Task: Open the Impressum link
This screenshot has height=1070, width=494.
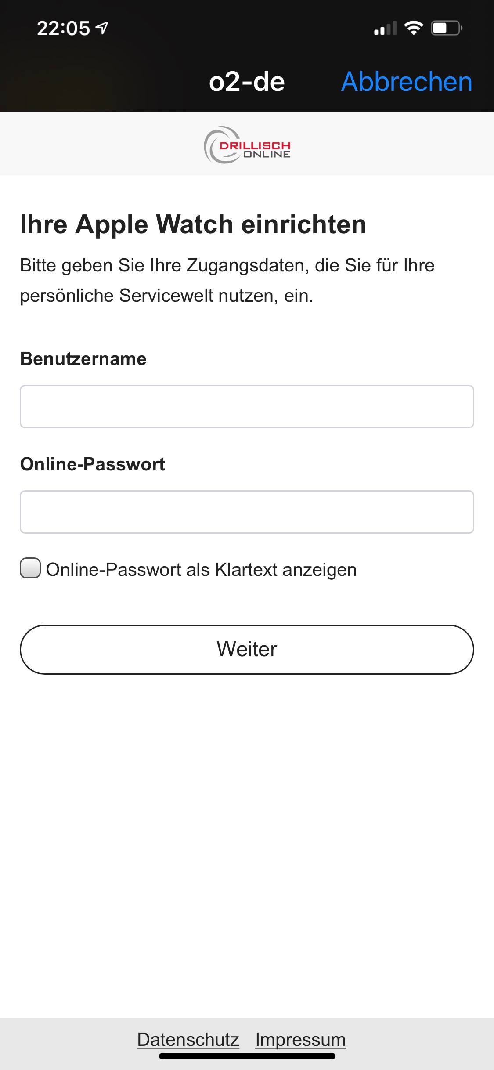Action: (x=300, y=1039)
